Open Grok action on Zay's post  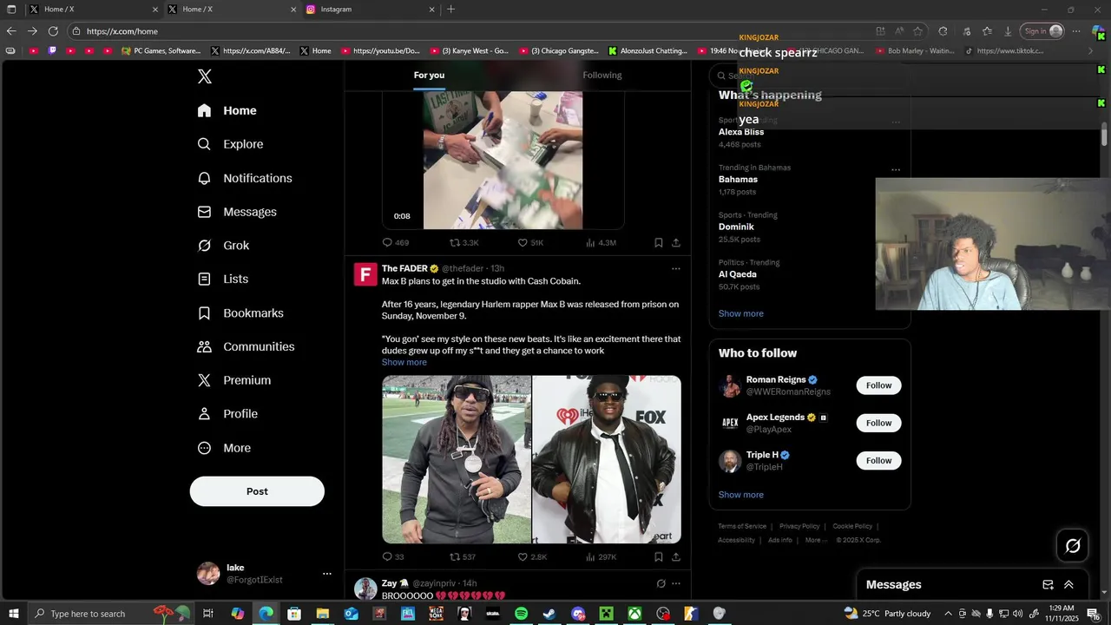coord(661,583)
